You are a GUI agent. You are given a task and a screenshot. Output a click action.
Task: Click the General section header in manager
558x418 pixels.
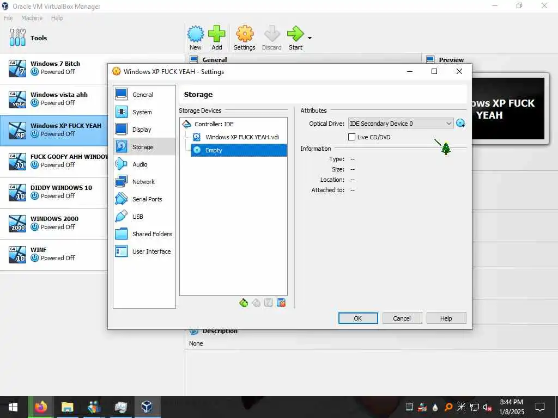point(214,60)
